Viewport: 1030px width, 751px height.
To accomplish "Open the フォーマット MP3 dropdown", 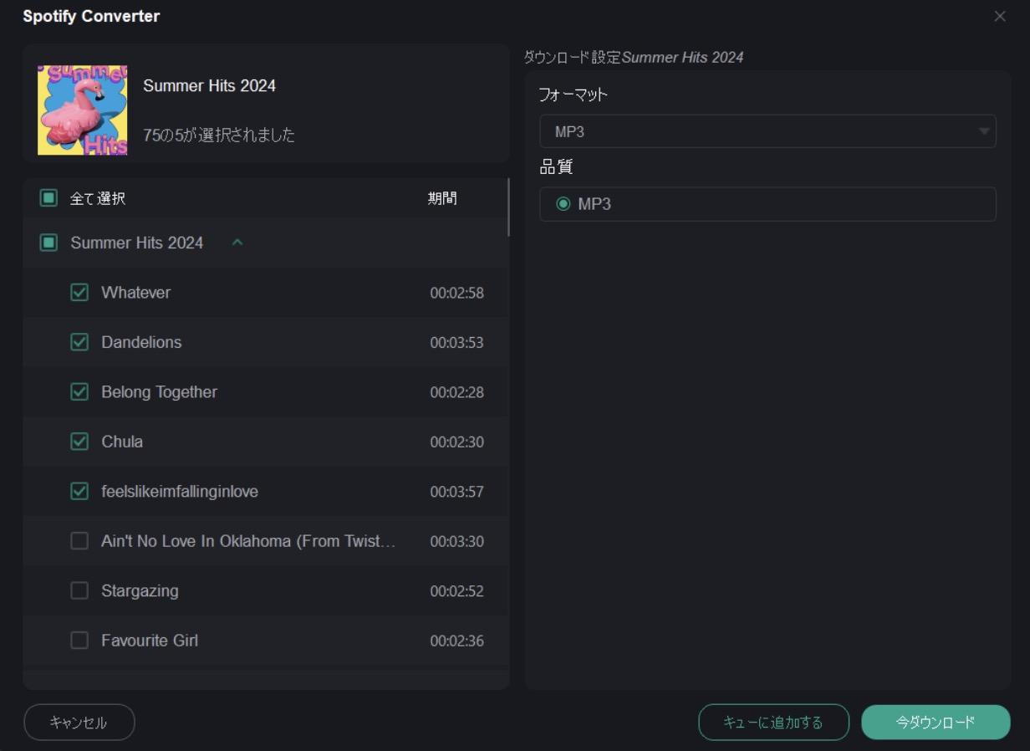I will pos(767,131).
